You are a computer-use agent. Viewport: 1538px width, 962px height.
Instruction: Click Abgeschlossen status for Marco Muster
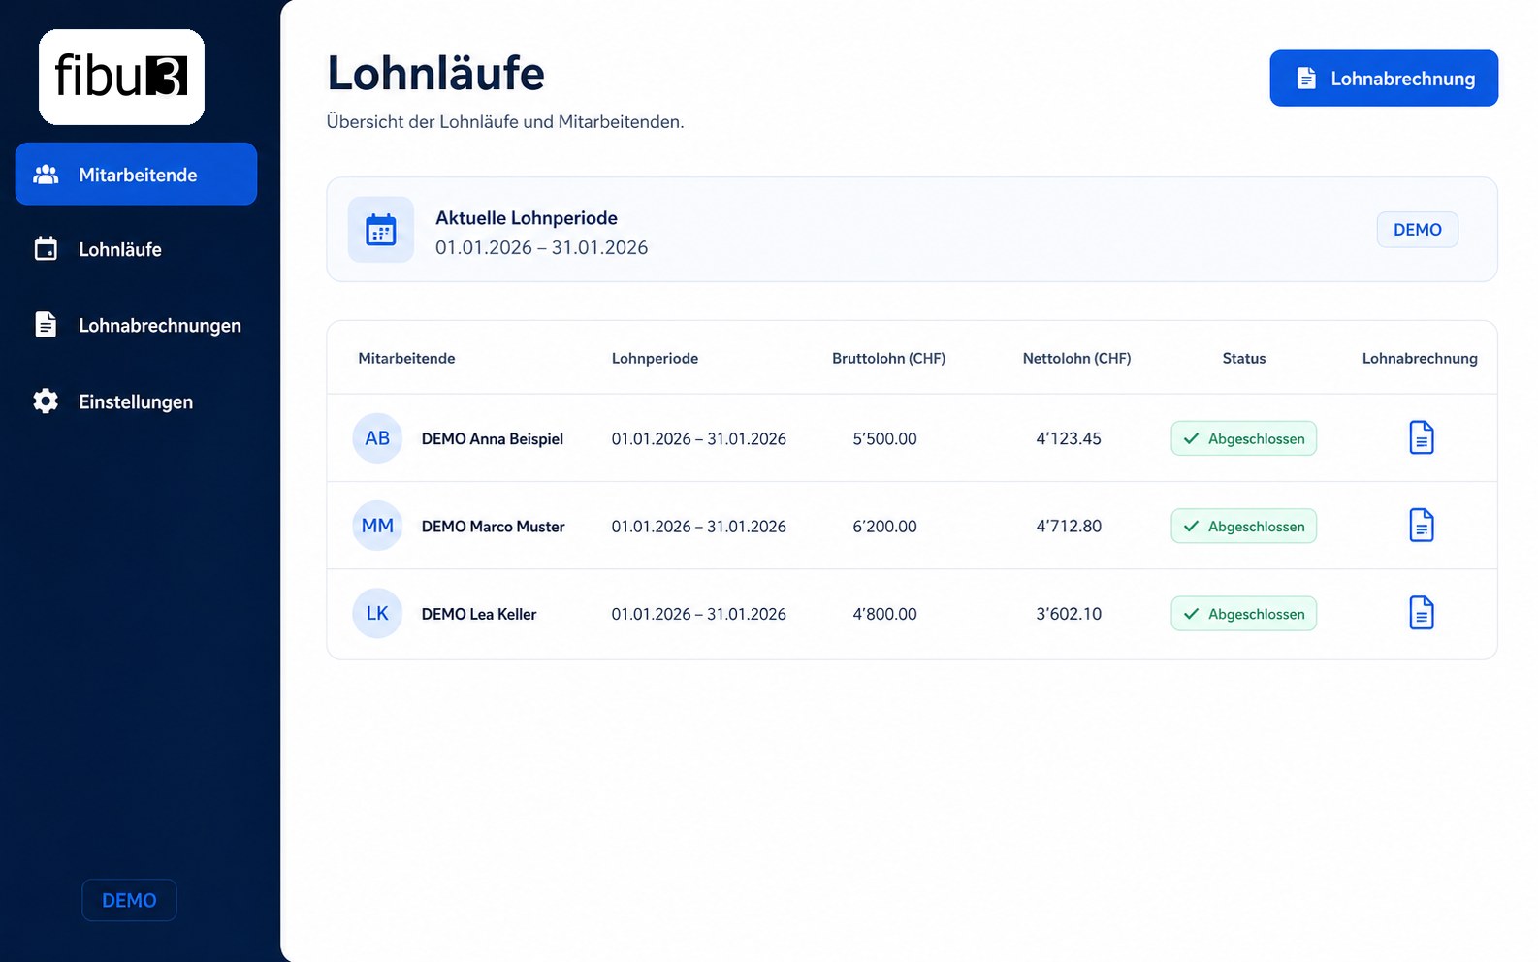coord(1244,526)
